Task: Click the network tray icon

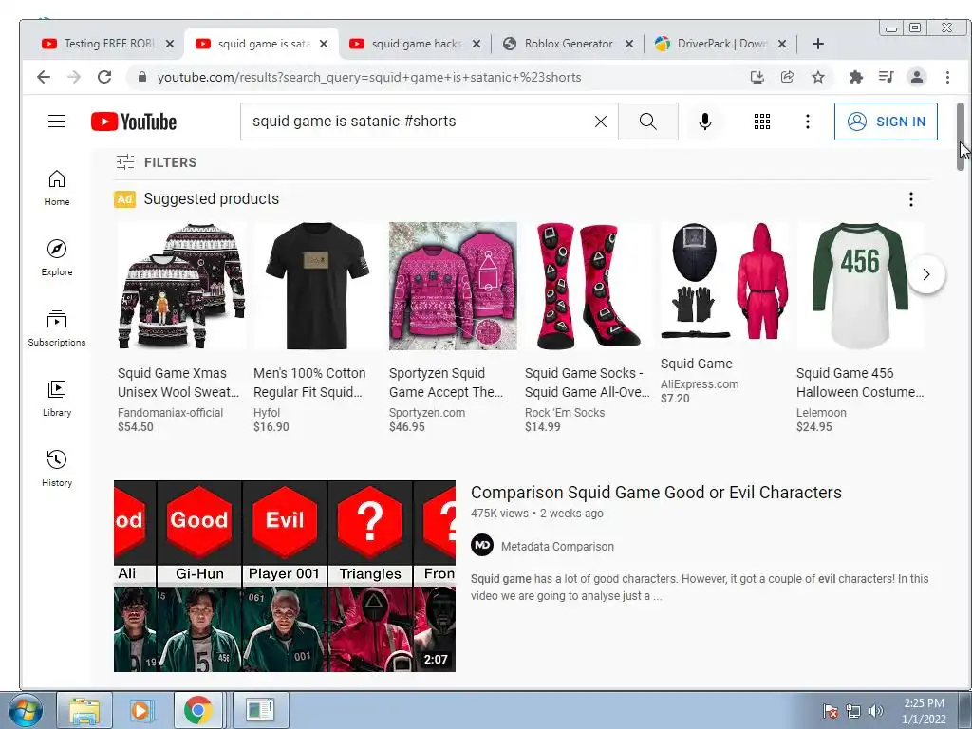Action: [x=853, y=711]
